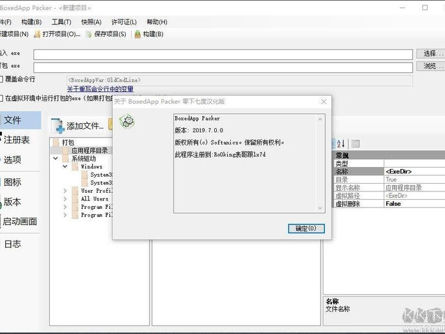Select the 显示名称 property row
The height and width of the screenshot is (334, 445).
(x=388, y=188)
